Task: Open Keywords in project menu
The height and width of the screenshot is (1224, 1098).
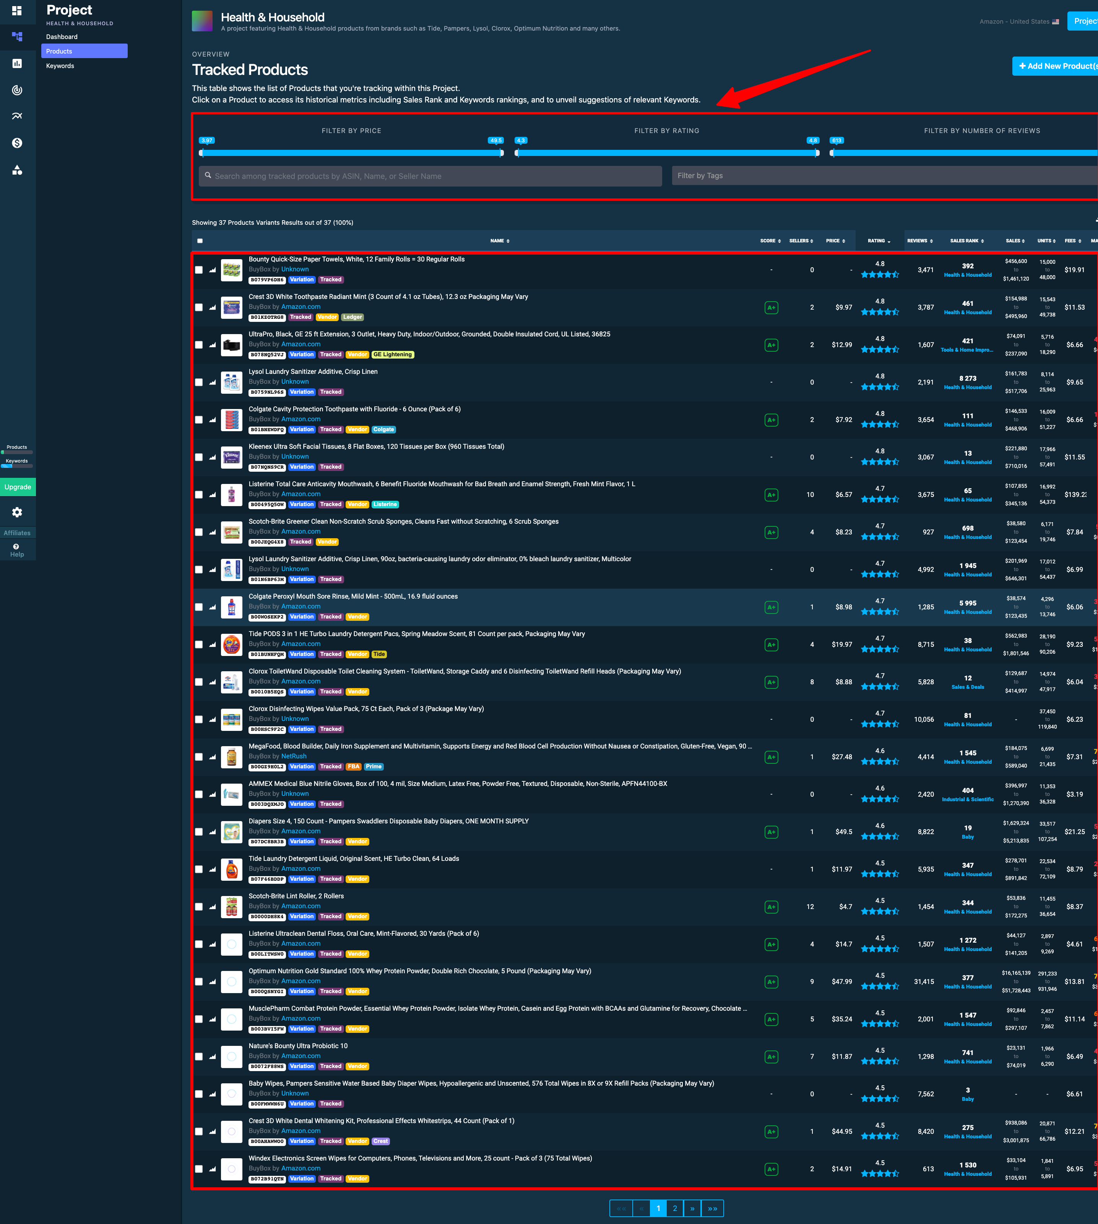Action: click(60, 66)
